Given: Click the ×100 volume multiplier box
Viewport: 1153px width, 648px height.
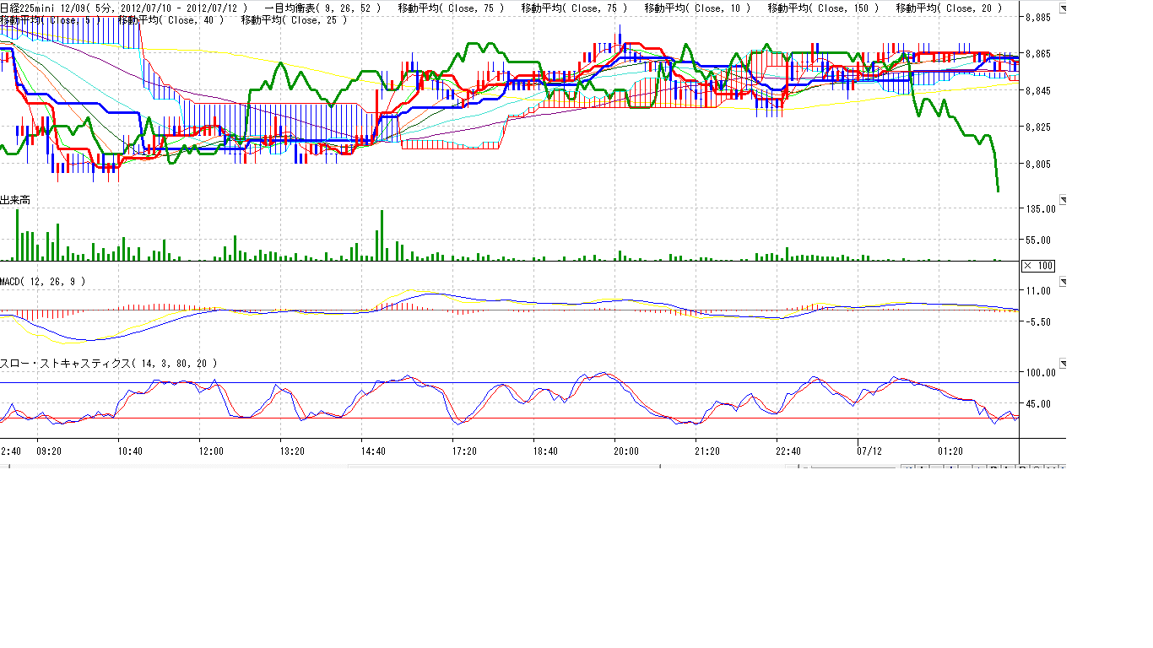Looking at the screenshot, I should [x=1038, y=266].
